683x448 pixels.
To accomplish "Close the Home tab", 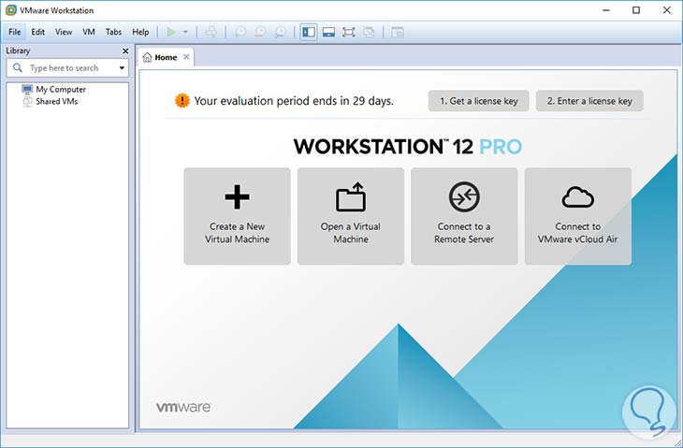I will [x=186, y=57].
